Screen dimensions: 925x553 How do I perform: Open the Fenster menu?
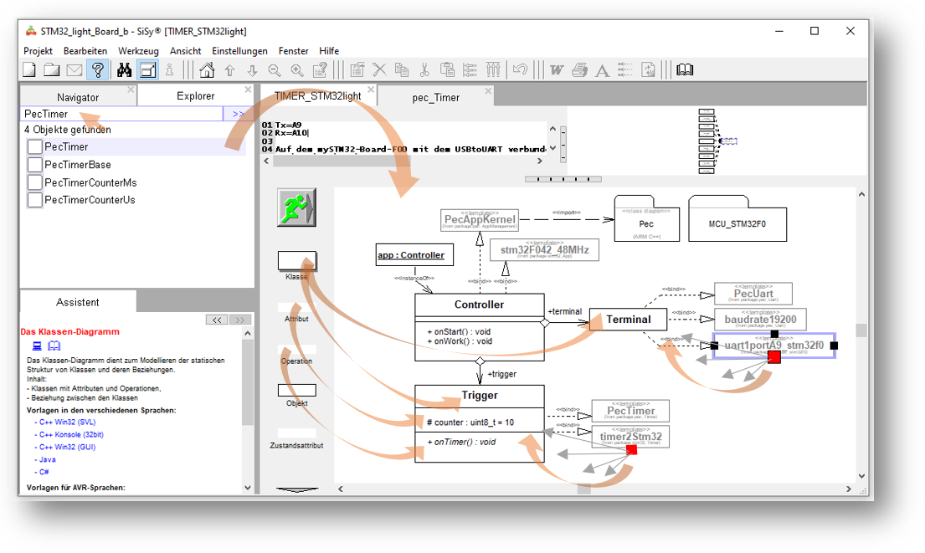(x=293, y=51)
